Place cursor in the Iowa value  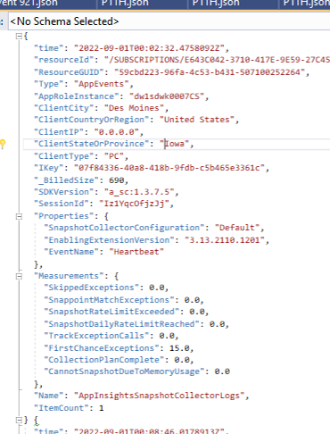(x=174, y=144)
